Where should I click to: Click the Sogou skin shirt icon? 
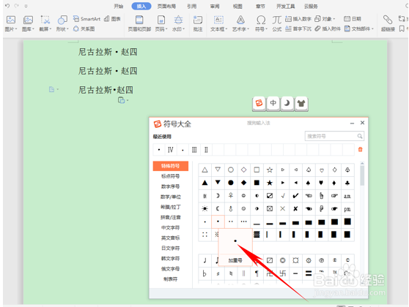point(301,103)
